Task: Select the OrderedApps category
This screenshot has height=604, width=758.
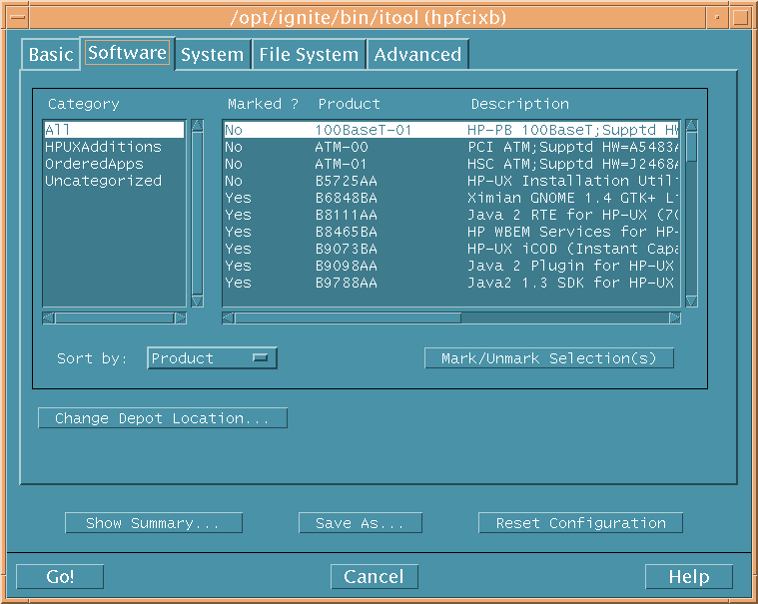Action: [94, 164]
